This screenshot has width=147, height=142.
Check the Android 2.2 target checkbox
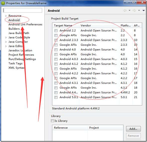pos(56,30)
